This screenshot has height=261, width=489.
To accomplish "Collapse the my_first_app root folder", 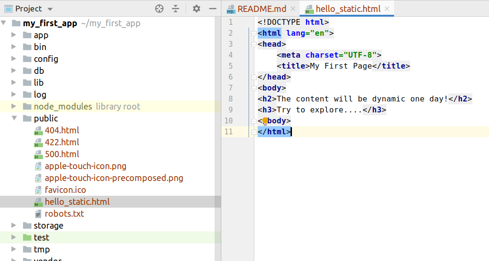I will pyautogui.click(x=4, y=23).
